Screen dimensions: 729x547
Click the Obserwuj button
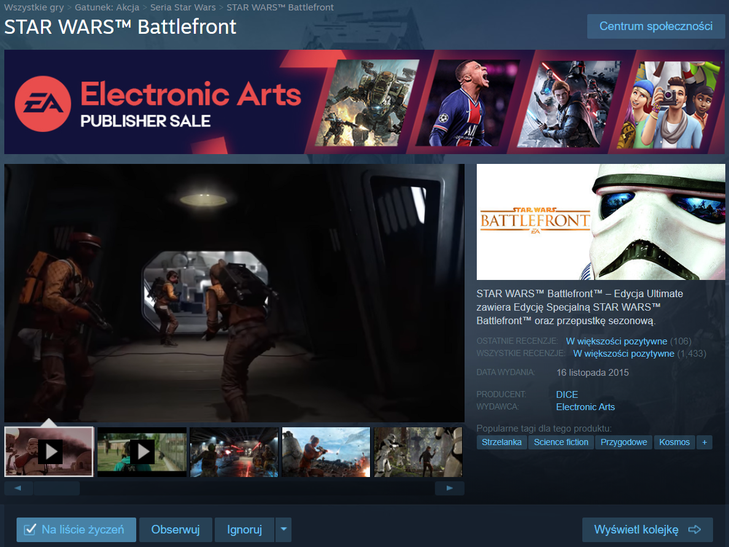[x=175, y=529]
